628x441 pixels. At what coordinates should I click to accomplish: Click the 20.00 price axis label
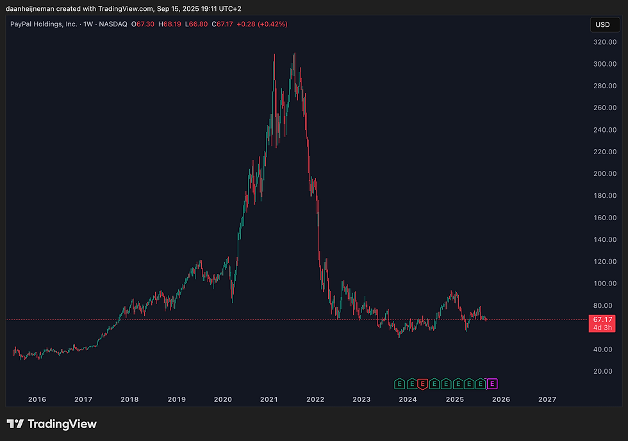pyautogui.click(x=603, y=371)
